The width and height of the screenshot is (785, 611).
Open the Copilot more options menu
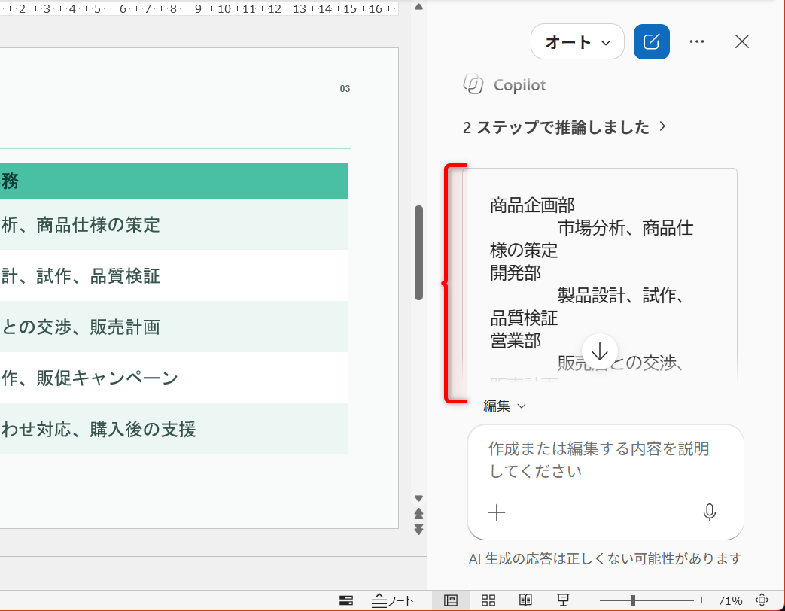[697, 41]
